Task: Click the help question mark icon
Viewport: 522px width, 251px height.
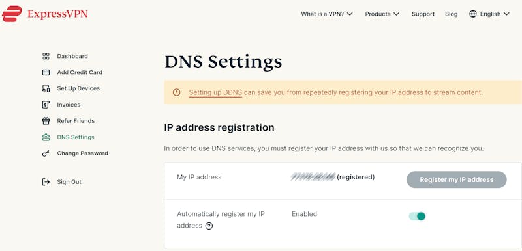Action: tap(209, 226)
